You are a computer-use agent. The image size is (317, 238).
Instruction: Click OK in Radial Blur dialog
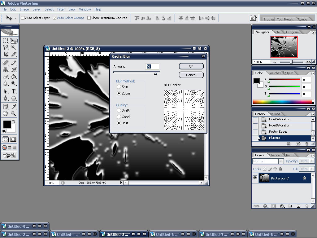(191, 66)
